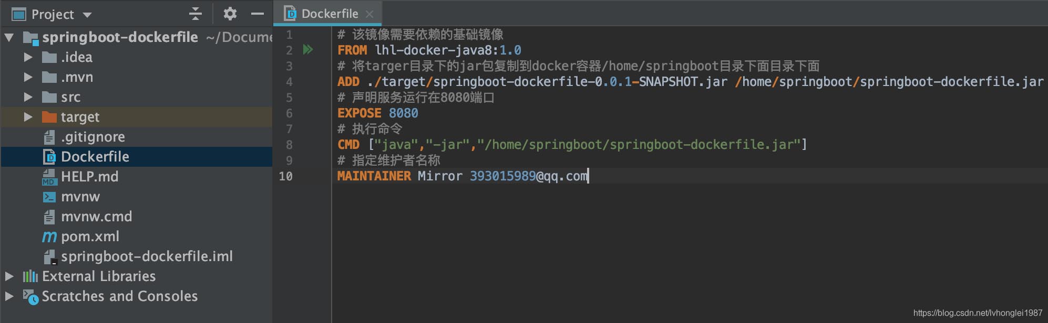Click the Dockerfile icon in project tree

(x=49, y=157)
